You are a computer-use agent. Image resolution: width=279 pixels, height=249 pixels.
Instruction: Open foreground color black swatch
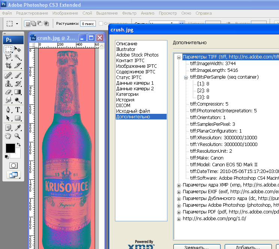[x=10, y=148]
